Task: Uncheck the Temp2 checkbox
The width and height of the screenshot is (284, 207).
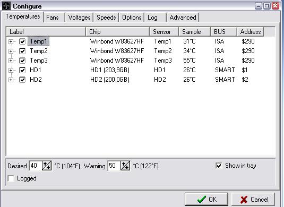Action: click(x=22, y=51)
